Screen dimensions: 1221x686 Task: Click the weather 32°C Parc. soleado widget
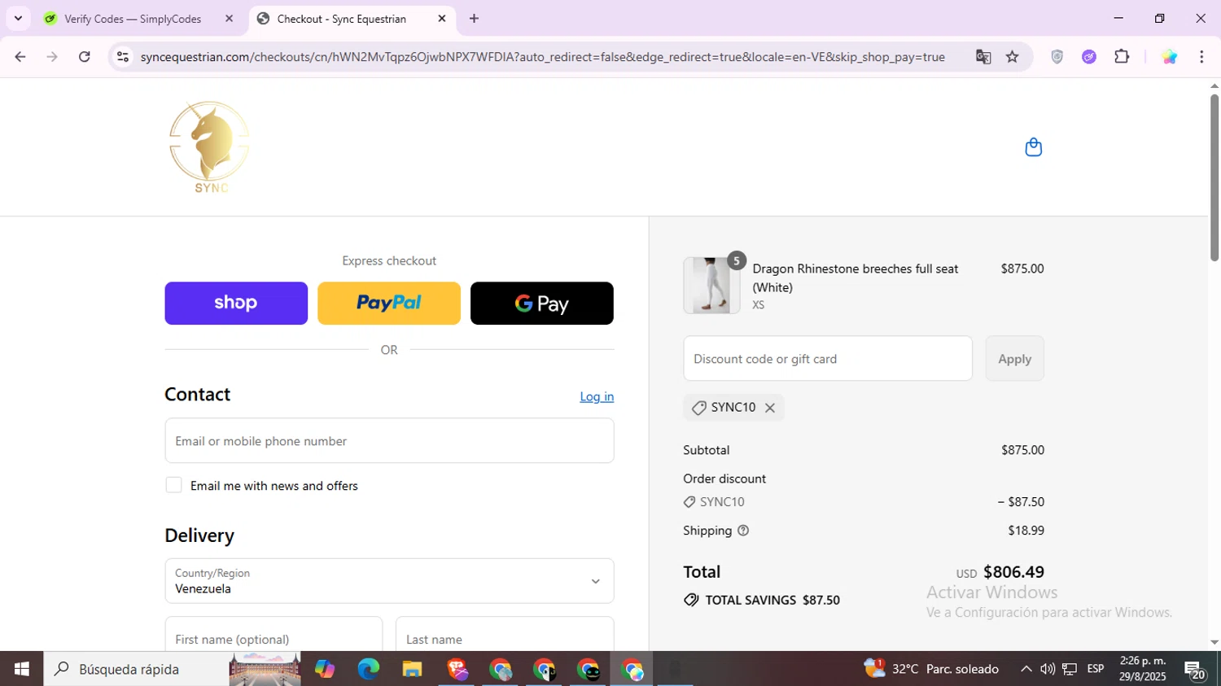932,669
